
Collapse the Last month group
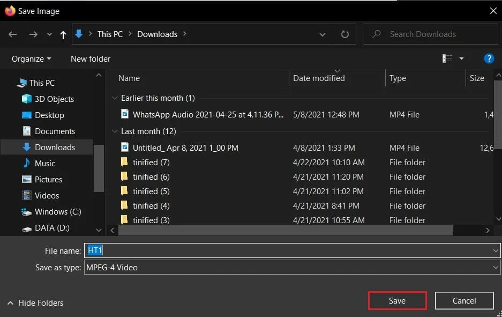tap(115, 131)
